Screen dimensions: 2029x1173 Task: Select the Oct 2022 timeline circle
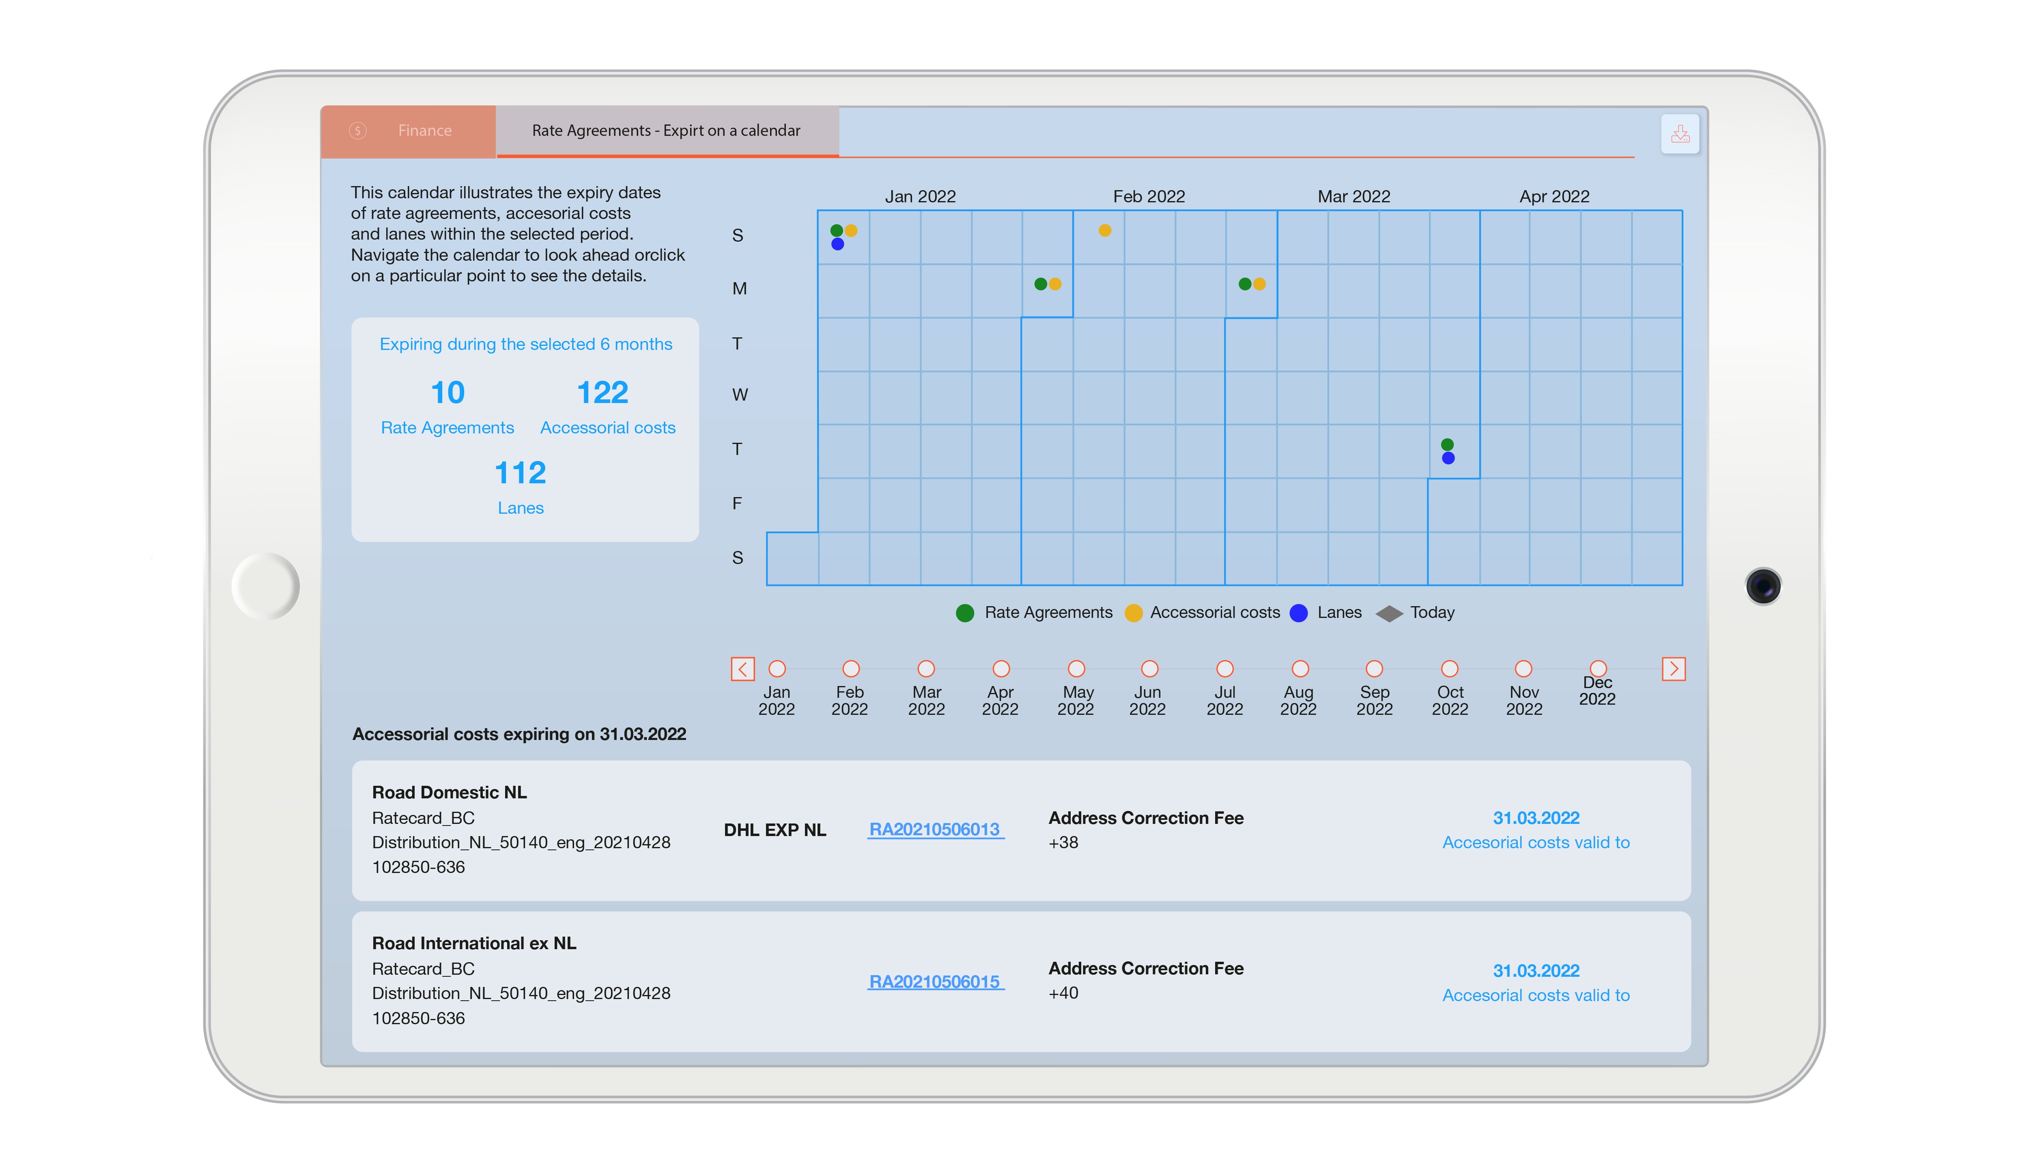pyautogui.click(x=1449, y=669)
